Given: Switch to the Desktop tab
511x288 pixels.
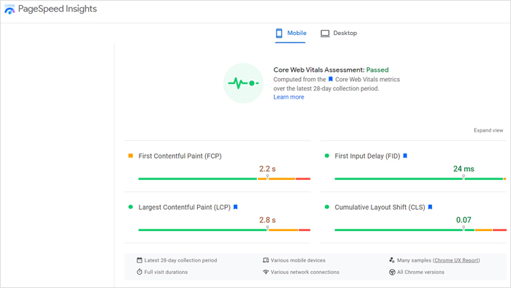Looking at the screenshot, I should tap(339, 34).
